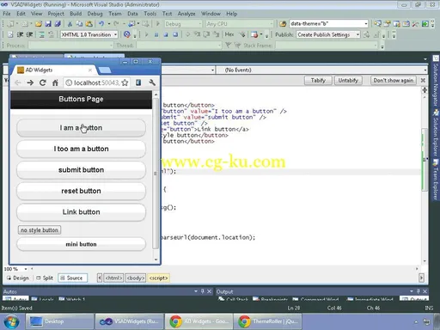Click the no style button
The height and width of the screenshot is (330, 440).
[x=40, y=230]
